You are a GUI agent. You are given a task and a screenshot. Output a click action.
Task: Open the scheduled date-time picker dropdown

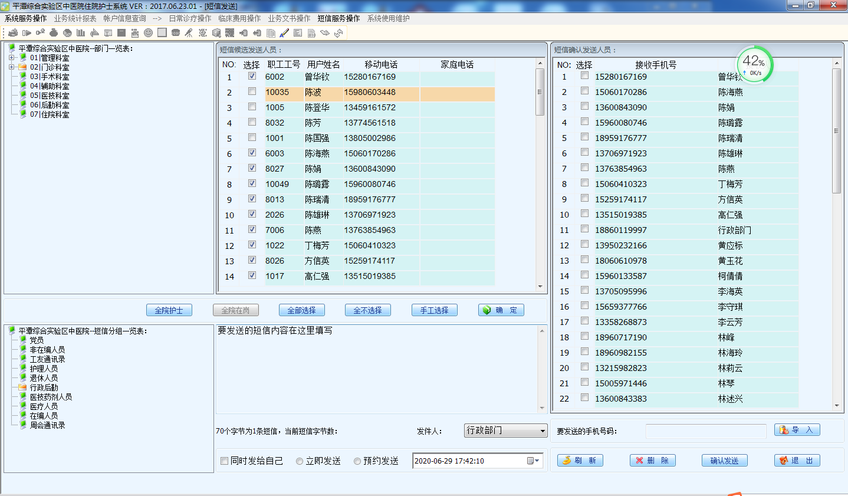click(536, 461)
